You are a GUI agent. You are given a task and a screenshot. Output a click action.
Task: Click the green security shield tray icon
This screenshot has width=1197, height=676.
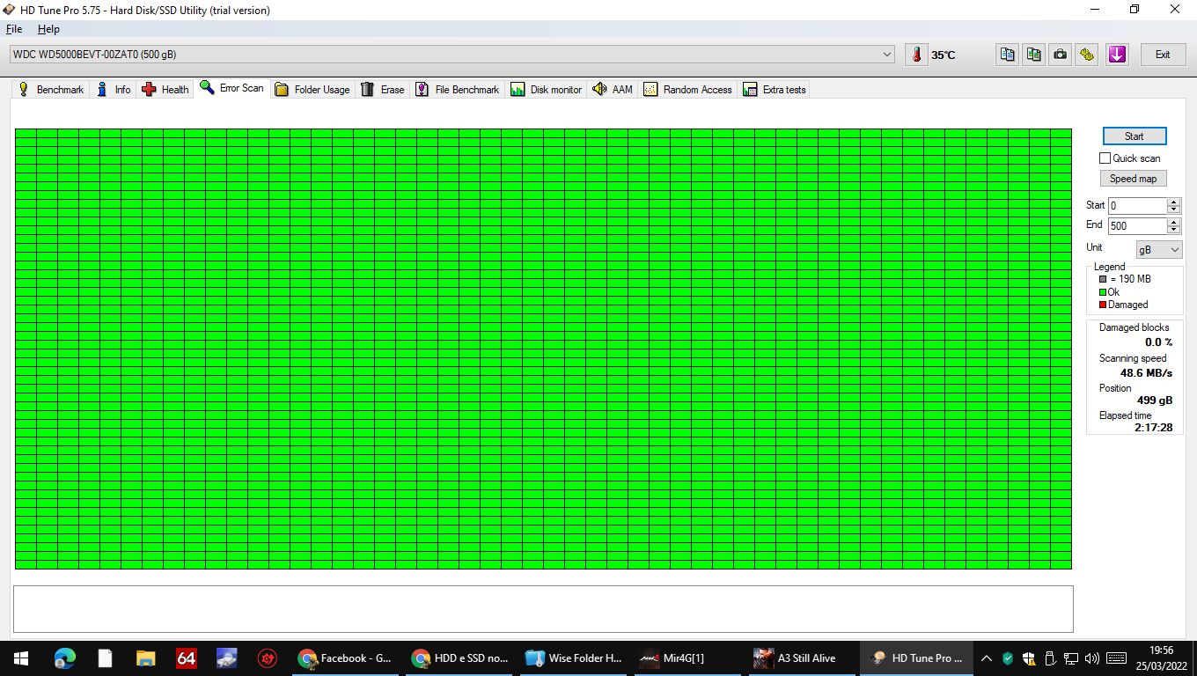(x=1008, y=658)
